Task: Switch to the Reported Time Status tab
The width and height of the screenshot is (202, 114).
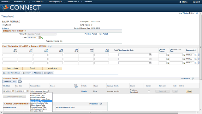Action: pos(12,73)
